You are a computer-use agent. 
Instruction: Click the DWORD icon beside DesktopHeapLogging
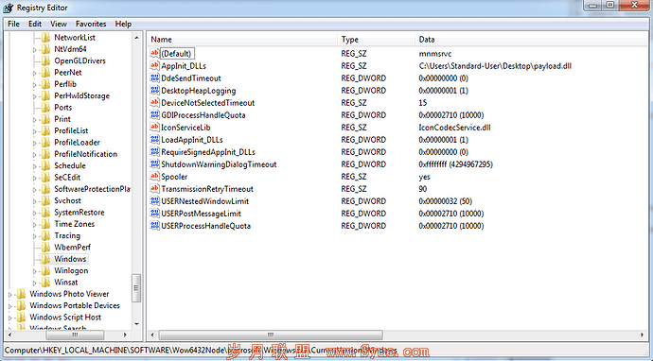(154, 91)
